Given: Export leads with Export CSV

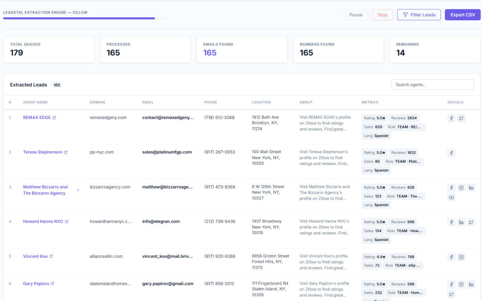Looking at the screenshot, I should (x=463, y=15).
